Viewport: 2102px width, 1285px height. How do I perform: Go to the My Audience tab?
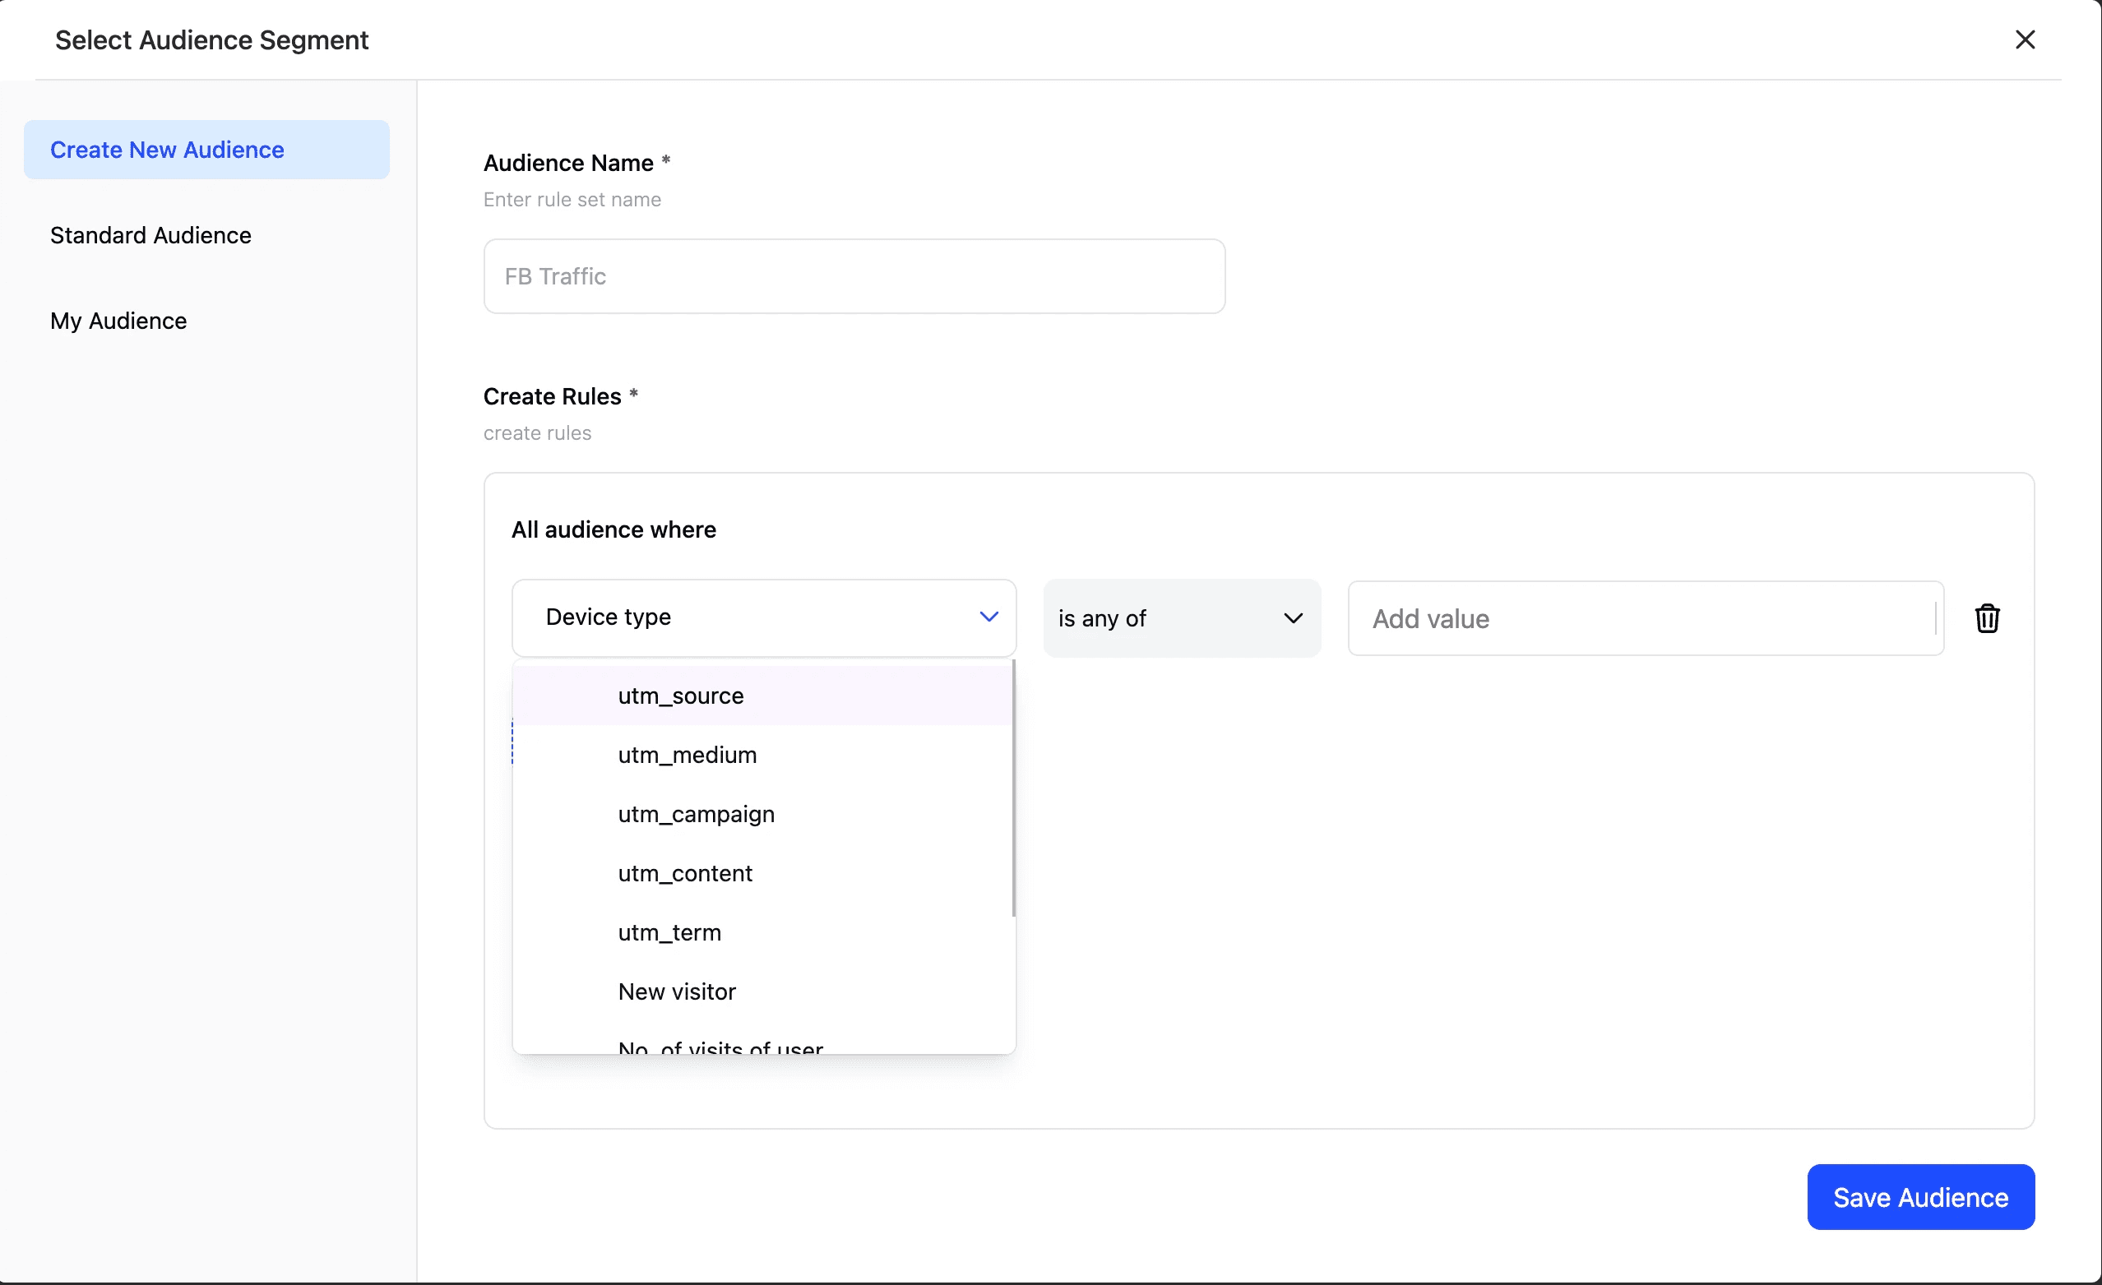[118, 321]
